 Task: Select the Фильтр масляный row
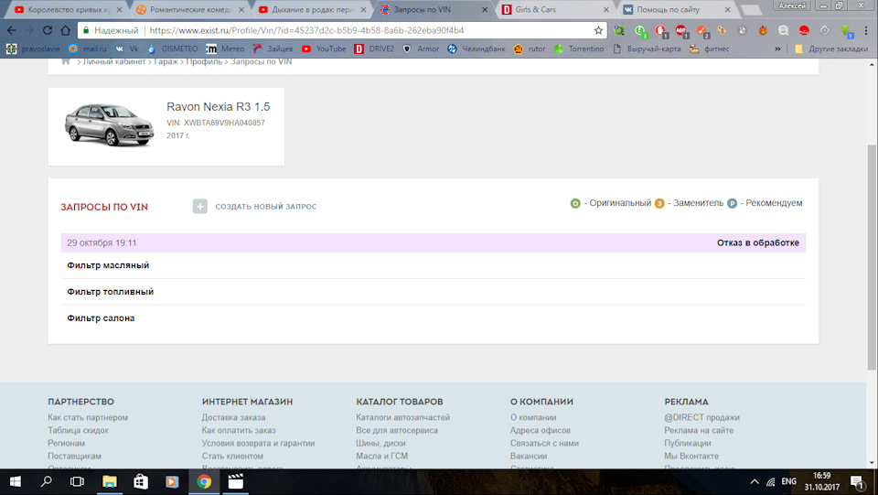coord(433,265)
